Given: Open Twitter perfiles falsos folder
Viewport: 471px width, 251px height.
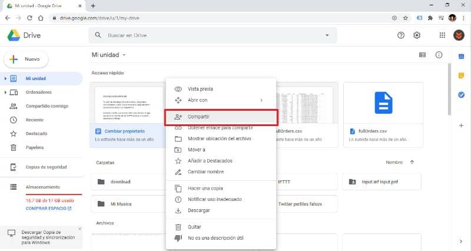Looking at the screenshot, I should coord(306,204).
